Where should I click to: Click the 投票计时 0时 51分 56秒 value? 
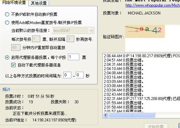coord(41,96)
